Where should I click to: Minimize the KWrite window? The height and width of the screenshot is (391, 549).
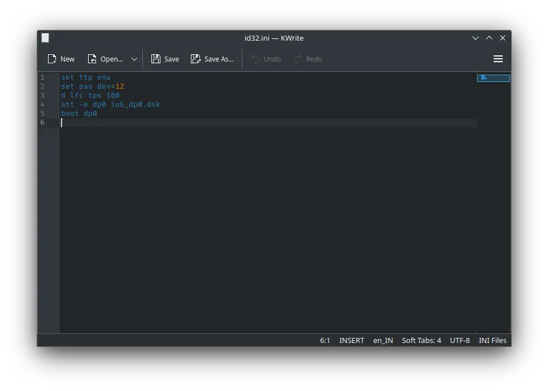[476, 38]
